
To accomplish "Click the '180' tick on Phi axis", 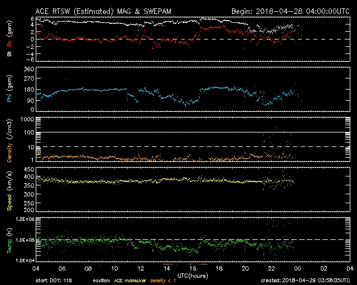I will click(x=29, y=90).
